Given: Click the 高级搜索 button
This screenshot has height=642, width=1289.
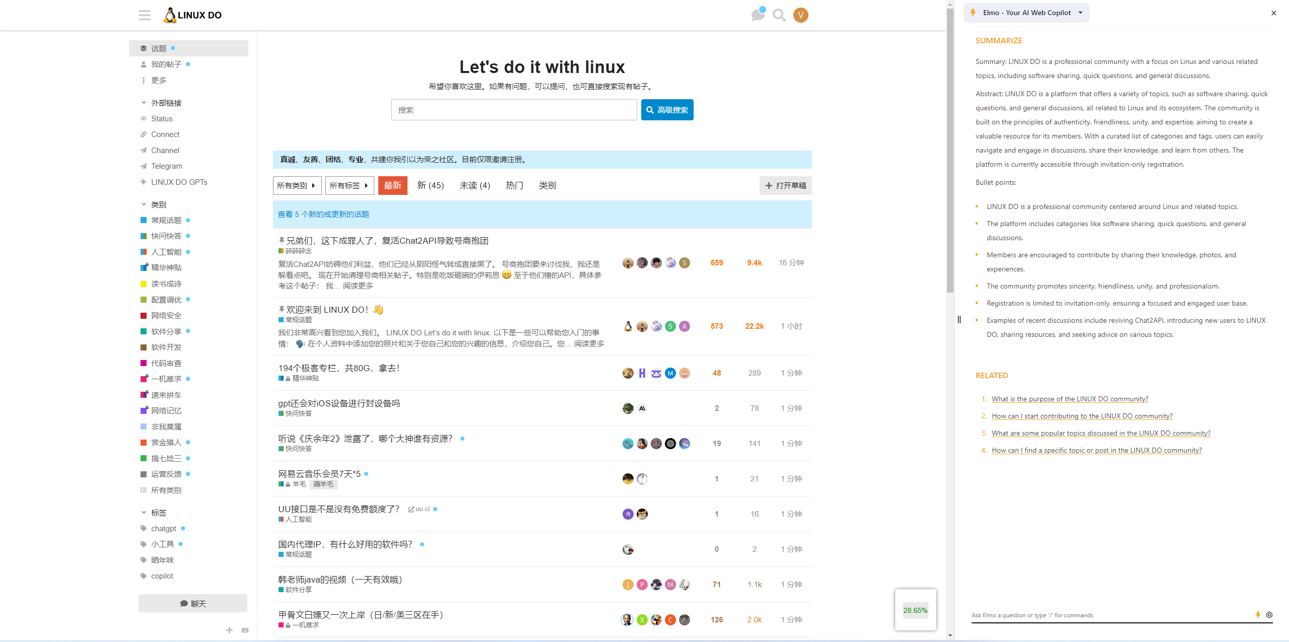Looking at the screenshot, I should point(667,110).
